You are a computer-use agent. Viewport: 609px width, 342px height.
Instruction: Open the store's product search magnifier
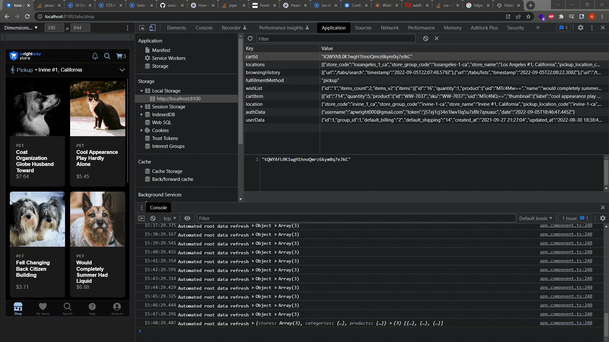(107, 56)
